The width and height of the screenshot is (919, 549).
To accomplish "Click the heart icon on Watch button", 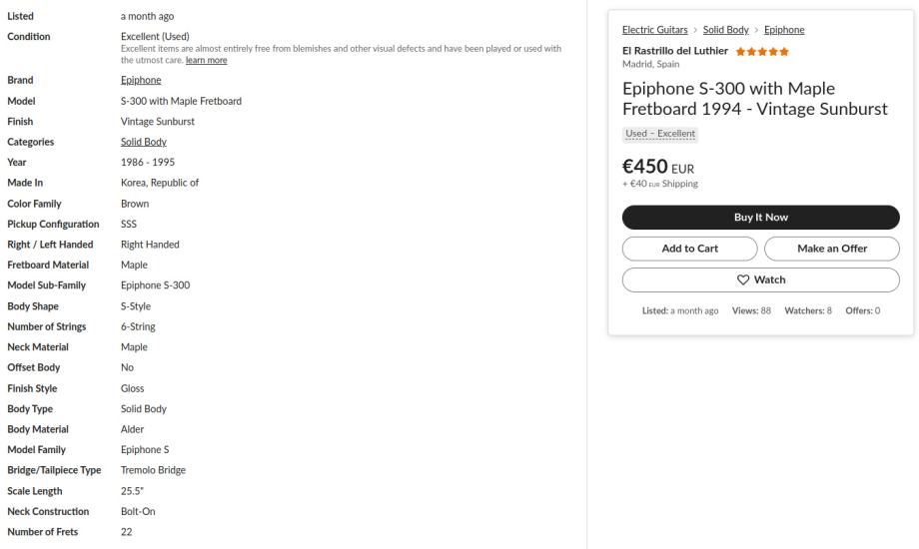I will pos(742,279).
